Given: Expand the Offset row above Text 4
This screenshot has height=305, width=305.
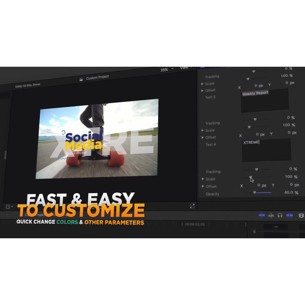Looking at the screenshot, I should (x=203, y=137).
